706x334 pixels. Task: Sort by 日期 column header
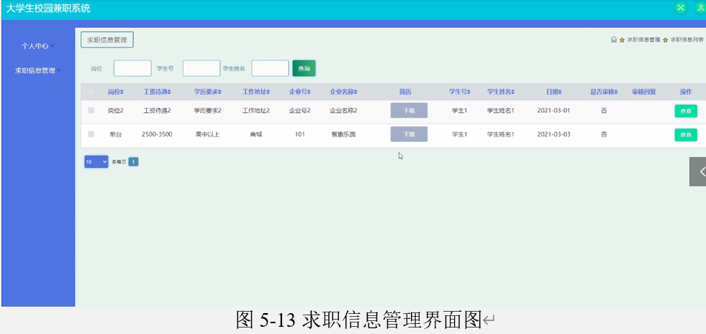pos(554,92)
